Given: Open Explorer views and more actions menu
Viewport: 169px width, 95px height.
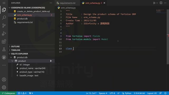Looking at the screenshot, I should [x=51, y=3].
